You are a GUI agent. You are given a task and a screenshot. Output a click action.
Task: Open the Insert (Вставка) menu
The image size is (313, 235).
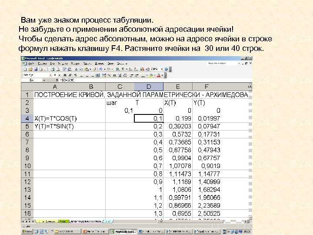(63, 64)
